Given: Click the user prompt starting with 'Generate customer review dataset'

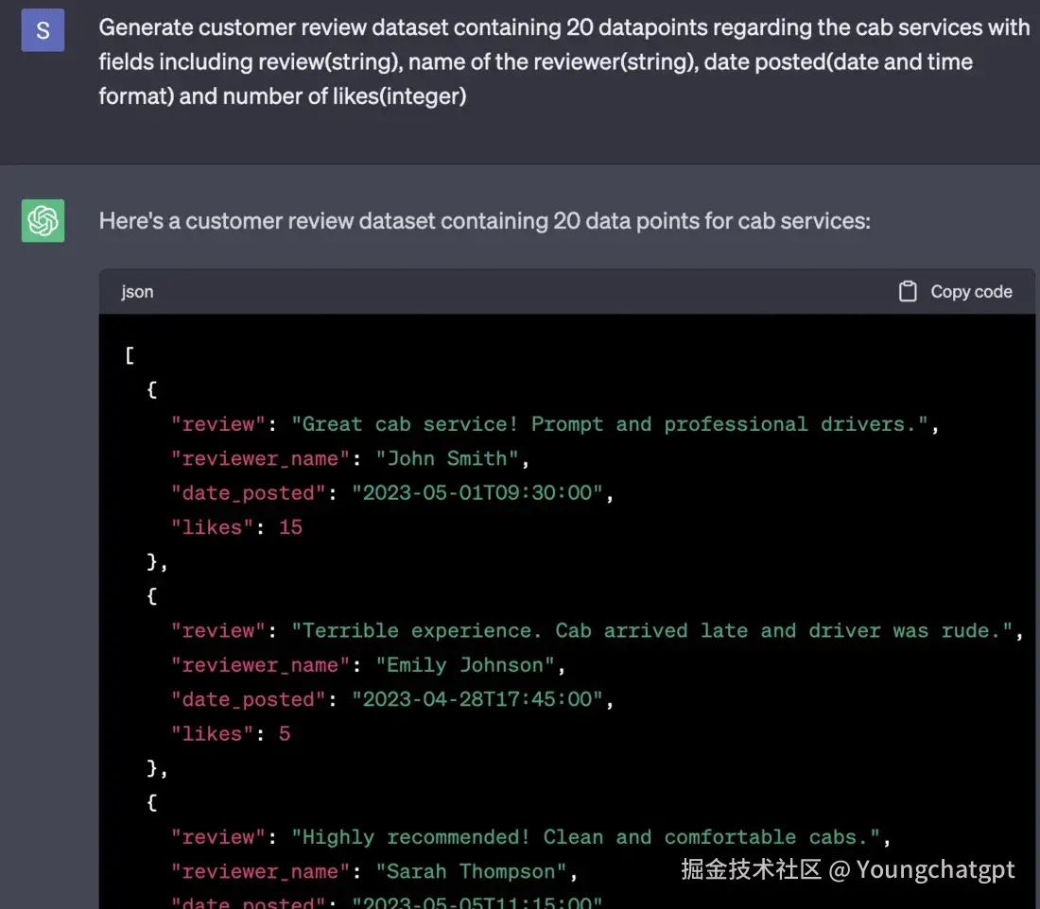Looking at the screenshot, I should pyautogui.click(x=563, y=61).
